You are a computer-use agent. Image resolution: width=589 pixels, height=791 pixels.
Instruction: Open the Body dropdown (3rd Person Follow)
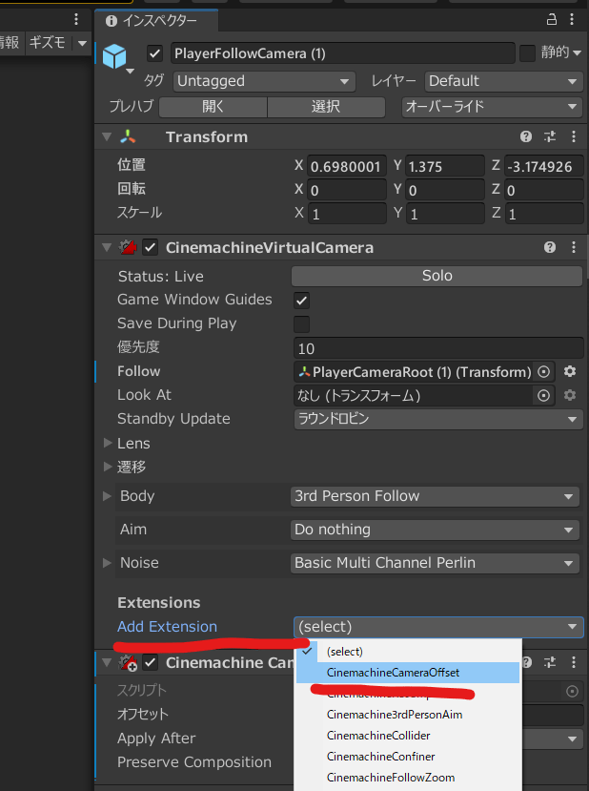[x=435, y=496]
